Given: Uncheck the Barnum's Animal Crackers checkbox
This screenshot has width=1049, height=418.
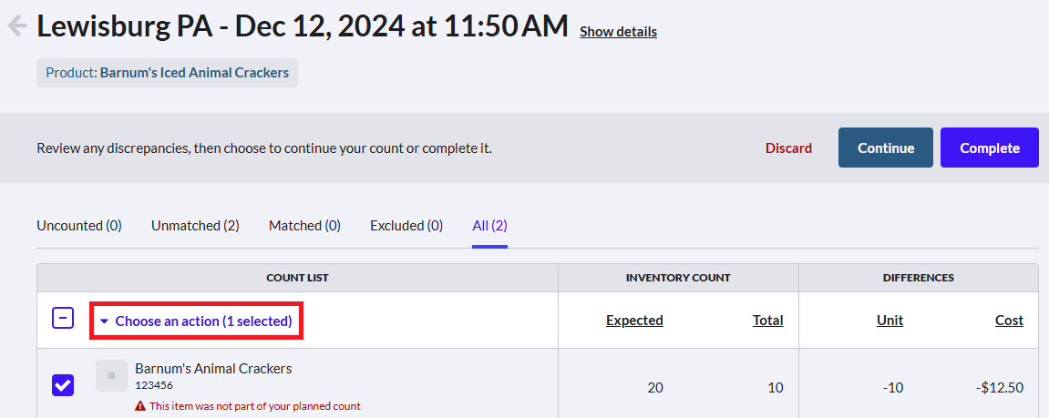Looking at the screenshot, I should point(63,384).
